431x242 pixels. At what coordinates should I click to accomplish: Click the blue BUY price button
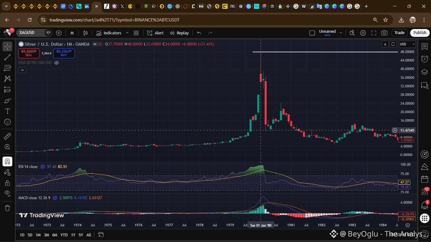(x=64, y=53)
